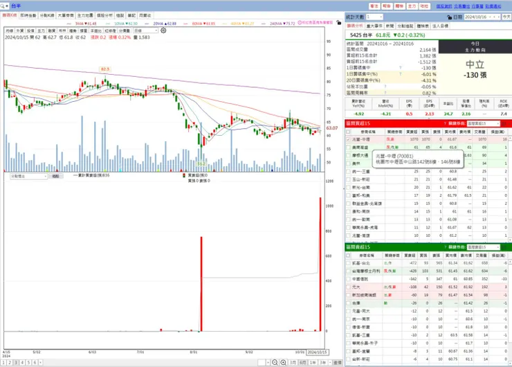Switch to the 即時走勢 tab
The width and height of the screenshot is (512, 367).
pos(28,15)
